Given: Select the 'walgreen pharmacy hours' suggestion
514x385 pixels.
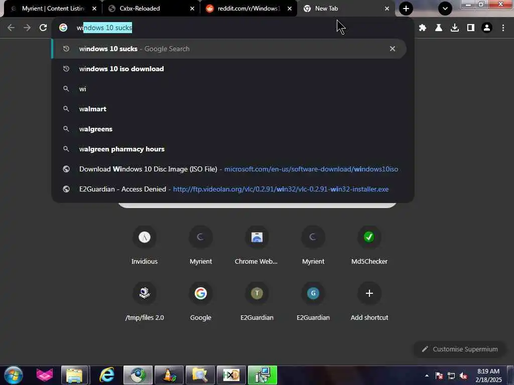Looking at the screenshot, I should [229, 149].
